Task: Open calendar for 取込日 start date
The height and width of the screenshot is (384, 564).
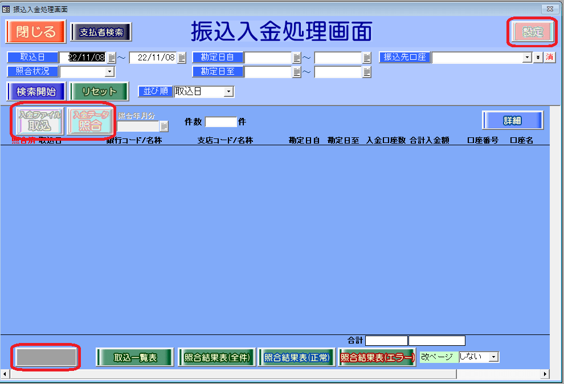Action: 112,58
